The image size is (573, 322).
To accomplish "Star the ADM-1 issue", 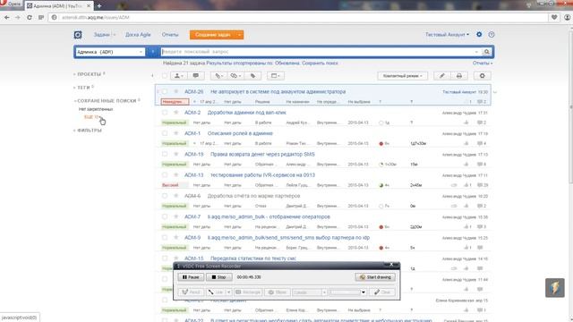I will (175, 133).
